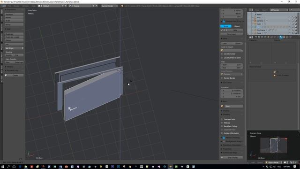The width and height of the screenshot is (300, 169).
Task: Click the Local Camera field
Action: tap(232, 74)
